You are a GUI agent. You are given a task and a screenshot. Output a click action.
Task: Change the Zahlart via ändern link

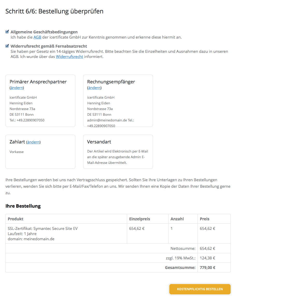[x=33, y=142]
